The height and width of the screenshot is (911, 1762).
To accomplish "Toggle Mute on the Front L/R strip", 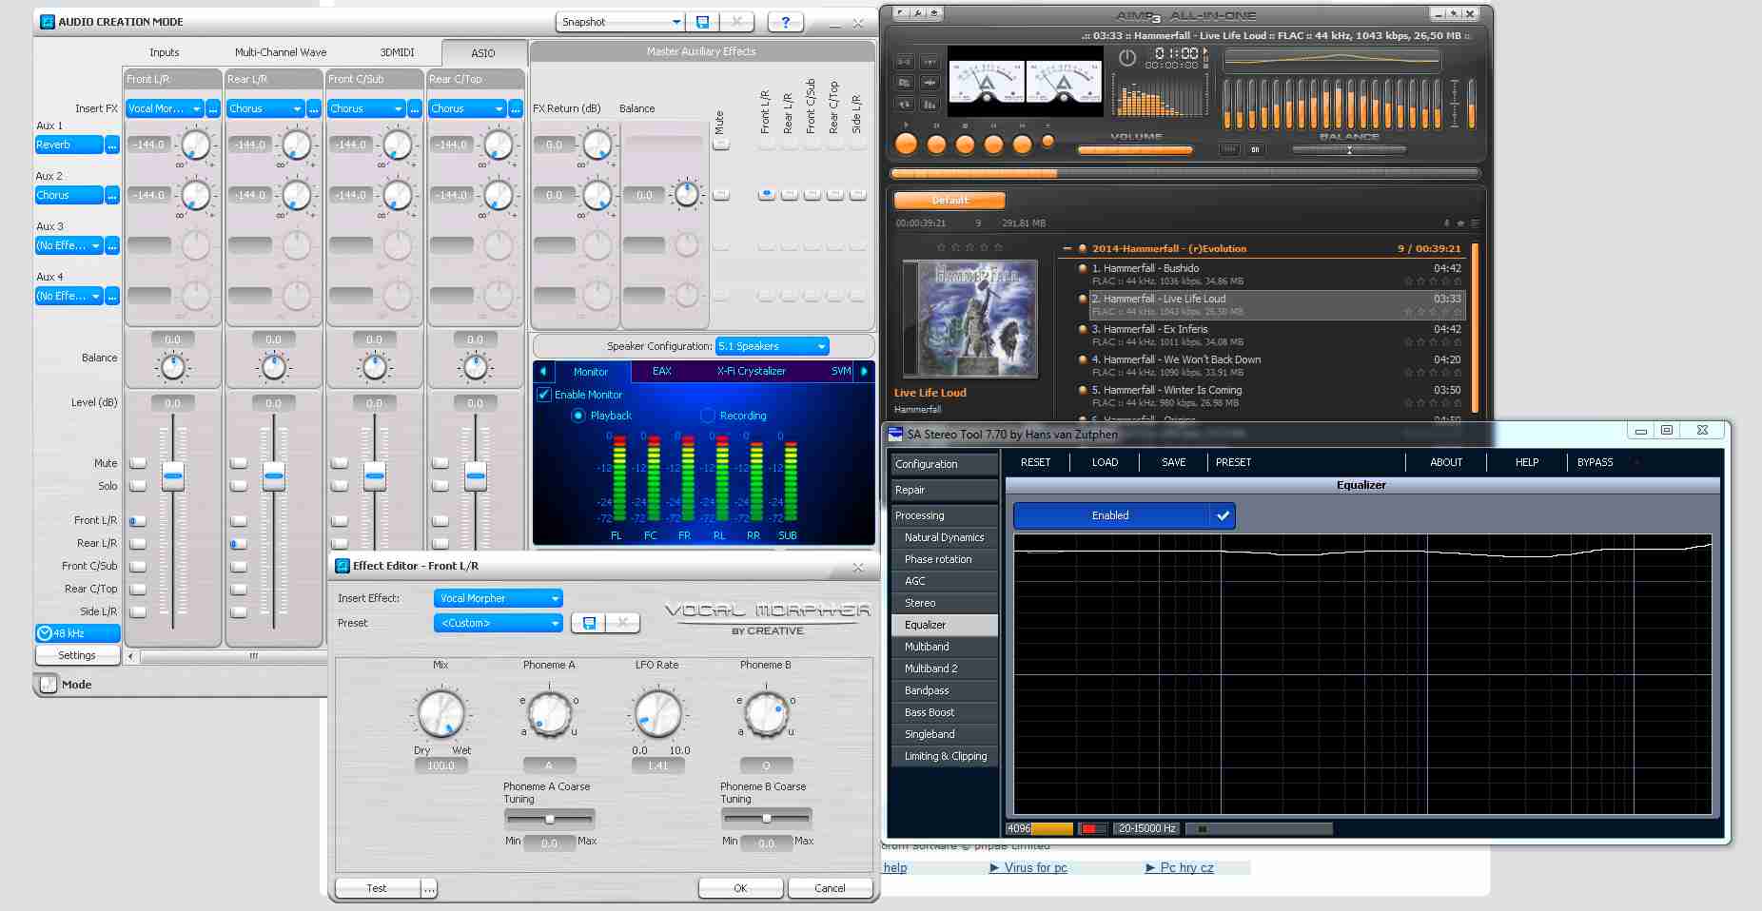I will (138, 463).
